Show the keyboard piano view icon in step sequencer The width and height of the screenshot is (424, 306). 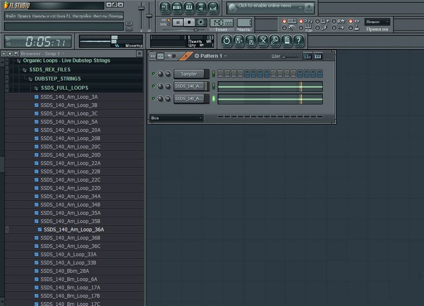[318, 56]
